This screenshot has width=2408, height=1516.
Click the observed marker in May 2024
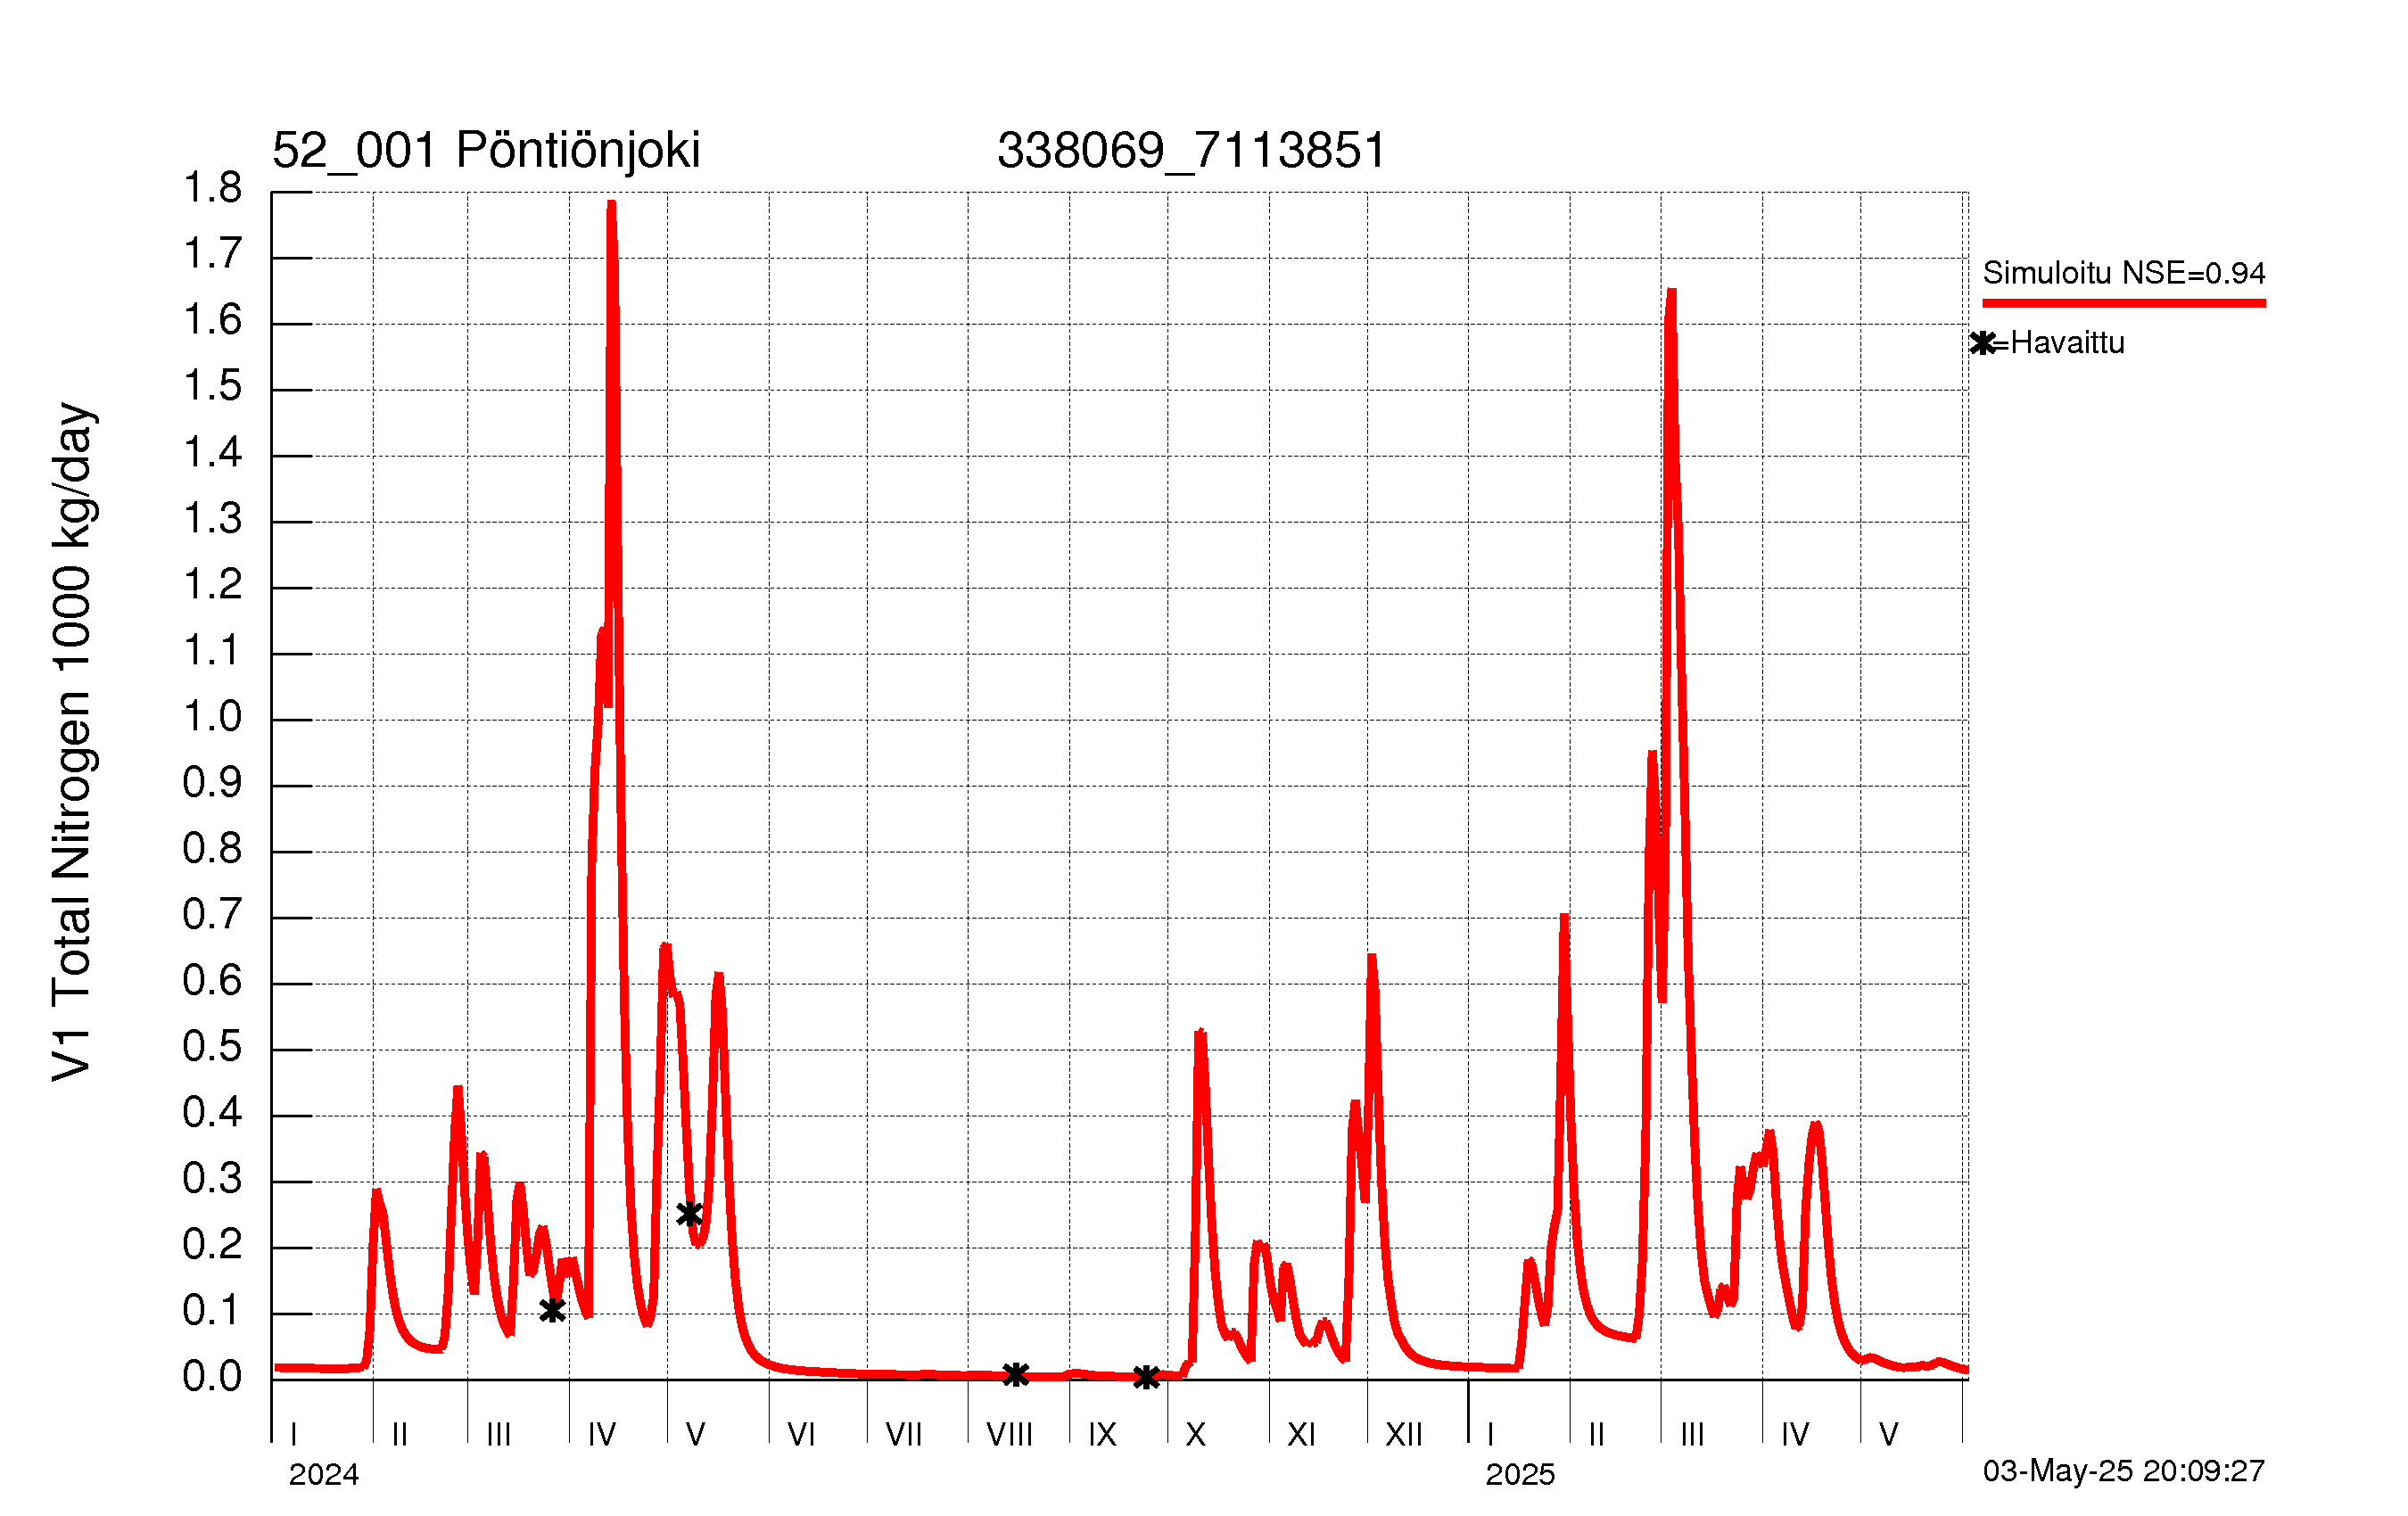tap(689, 1214)
